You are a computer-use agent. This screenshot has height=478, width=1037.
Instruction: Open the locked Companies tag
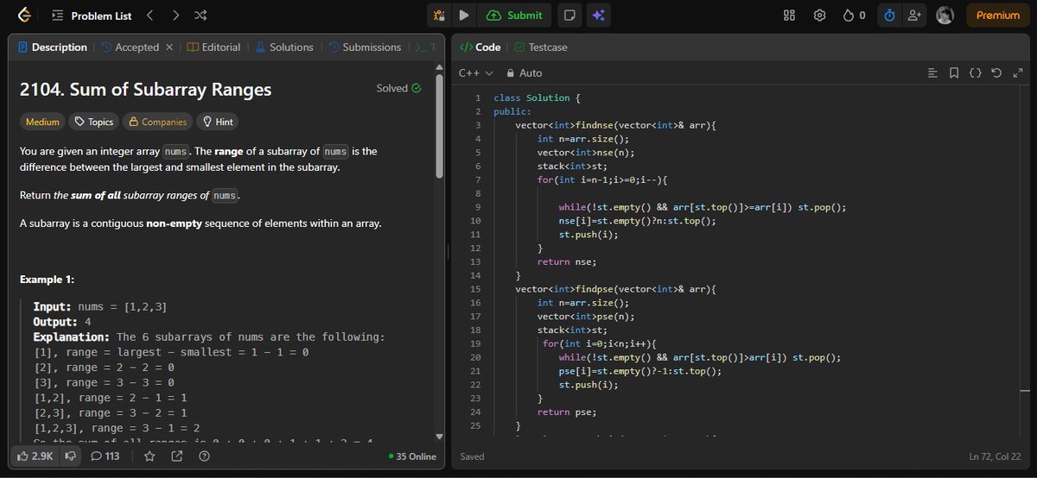[157, 122]
